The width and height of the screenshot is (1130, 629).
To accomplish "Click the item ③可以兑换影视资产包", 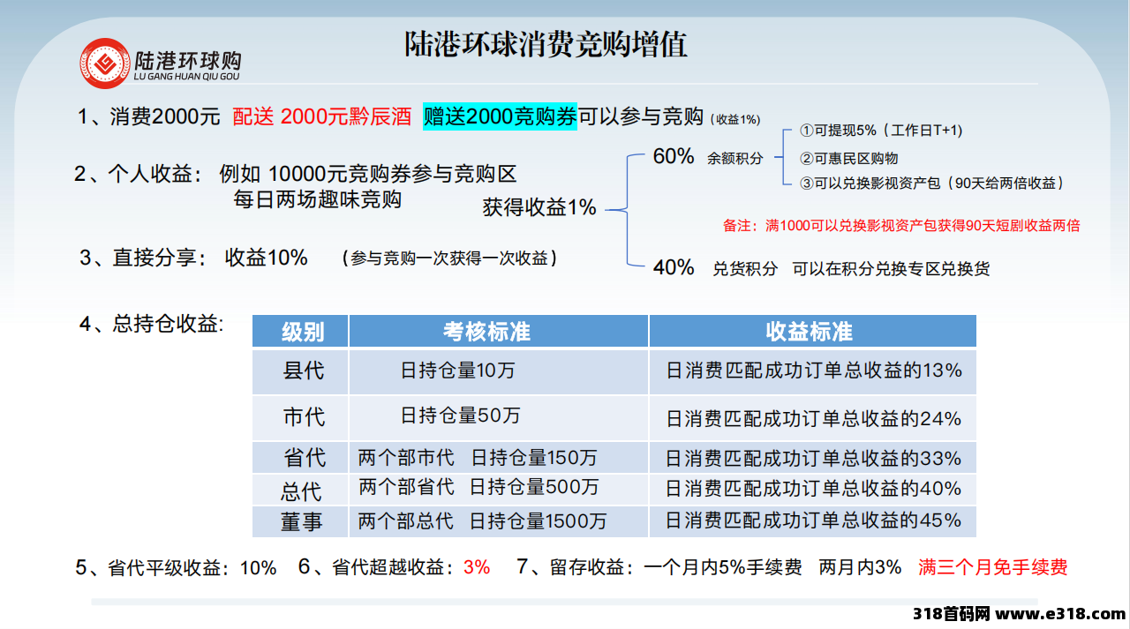I will (931, 183).
